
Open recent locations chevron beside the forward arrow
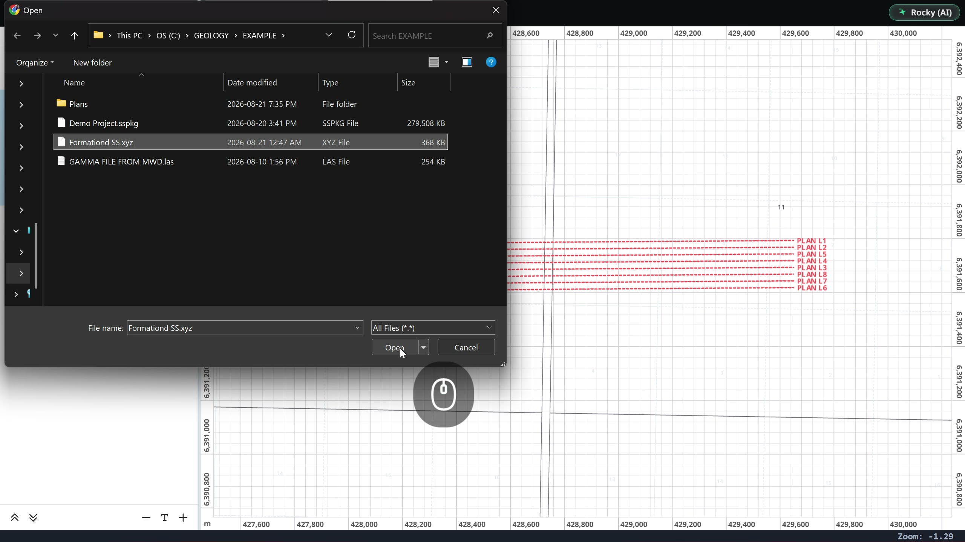tap(55, 35)
